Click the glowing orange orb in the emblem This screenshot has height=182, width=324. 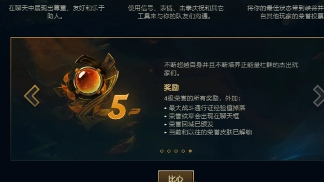(88, 81)
